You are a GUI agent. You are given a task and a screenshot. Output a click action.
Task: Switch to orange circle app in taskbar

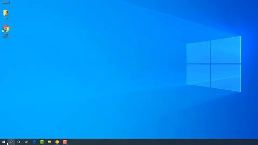pos(57,142)
